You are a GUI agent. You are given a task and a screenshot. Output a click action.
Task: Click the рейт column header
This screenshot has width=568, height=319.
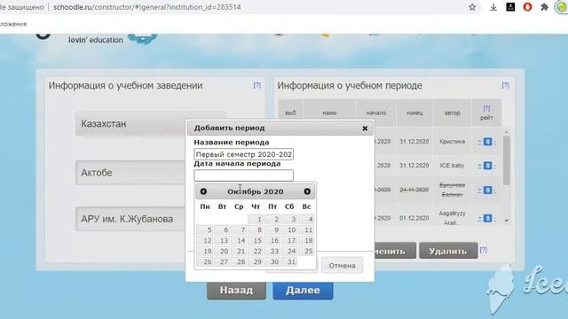coord(486,118)
